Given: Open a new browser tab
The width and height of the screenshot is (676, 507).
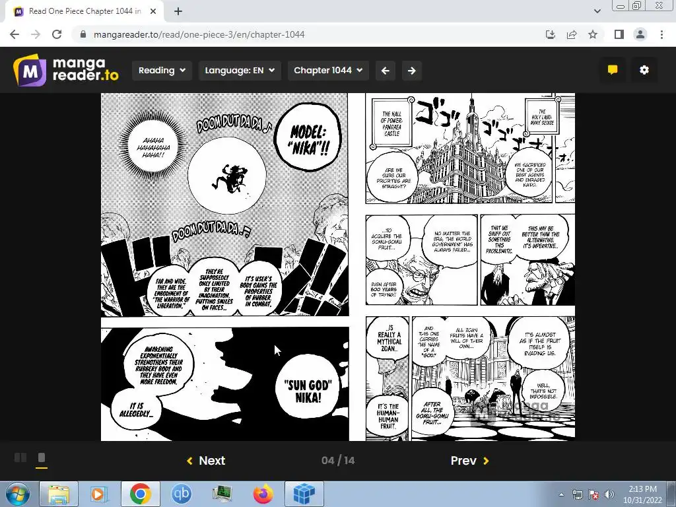Looking at the screenshot, I should point(178,11).
